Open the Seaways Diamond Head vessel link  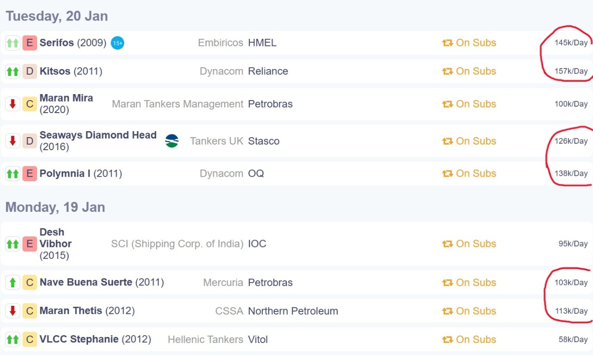[98, 135]
